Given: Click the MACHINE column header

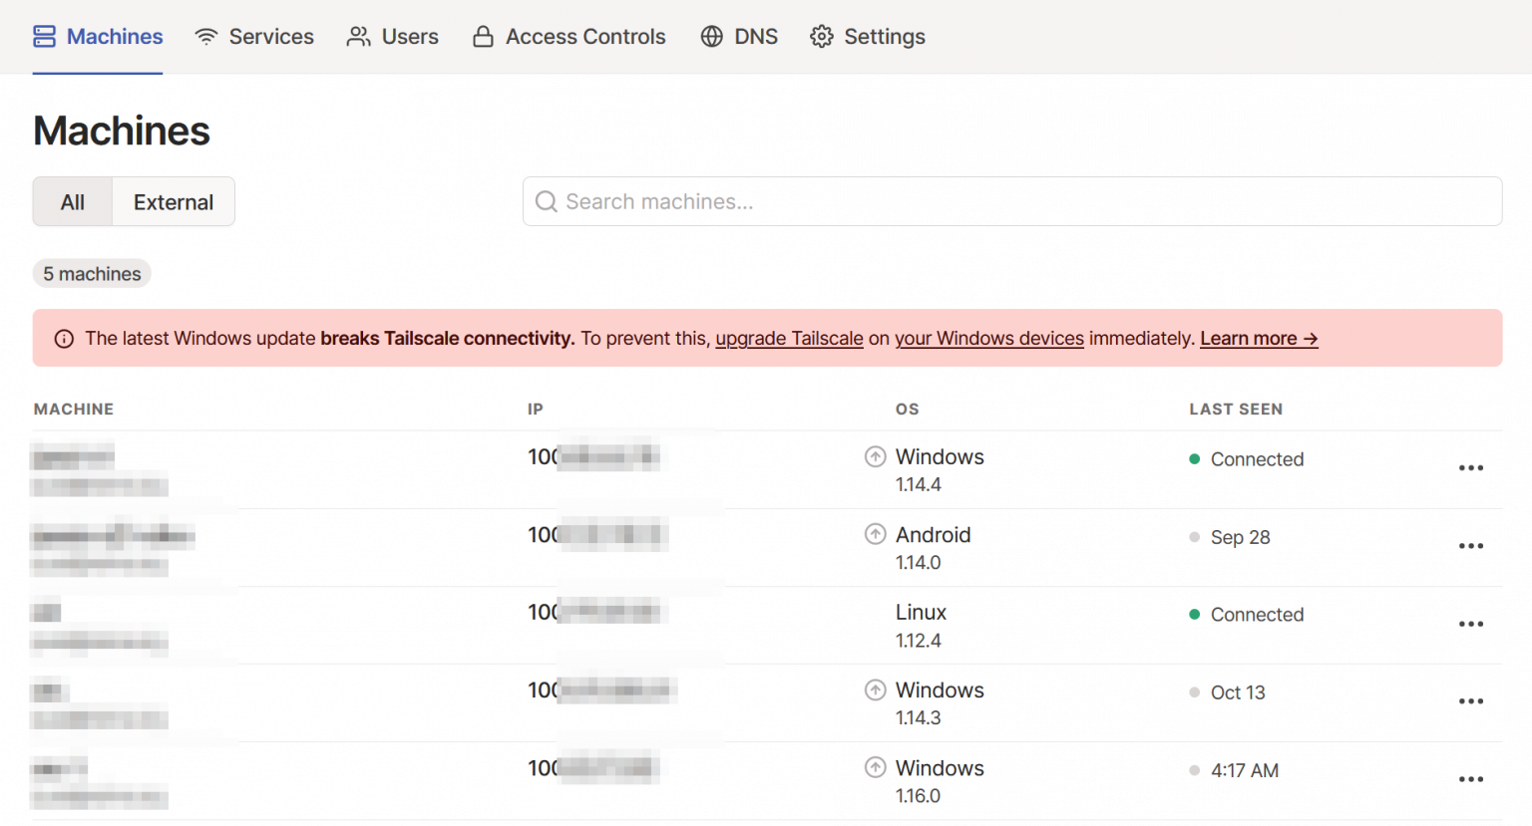Looking at the screenshot, I should click(74, 410).
